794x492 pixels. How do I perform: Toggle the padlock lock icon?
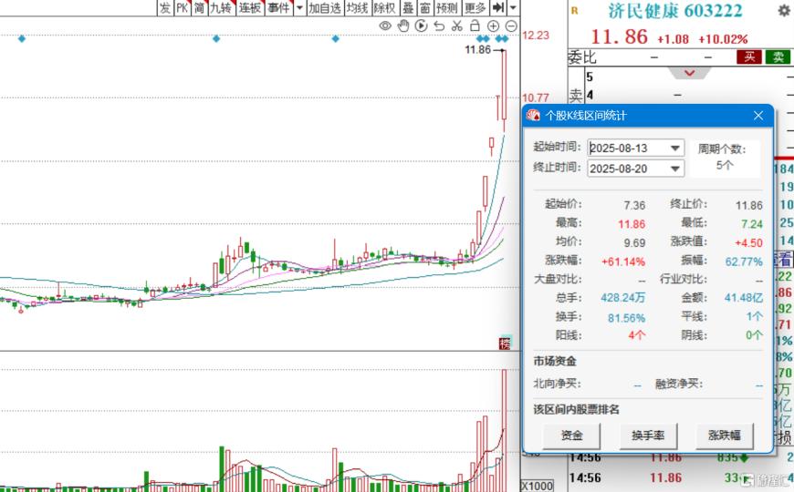coord(475,26)
